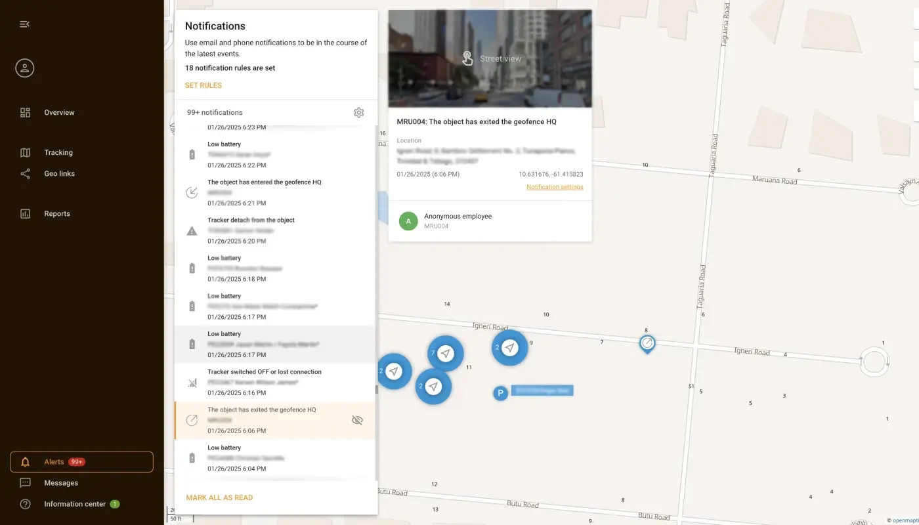Click the Anonymous employee name

[x=458, y=216]
